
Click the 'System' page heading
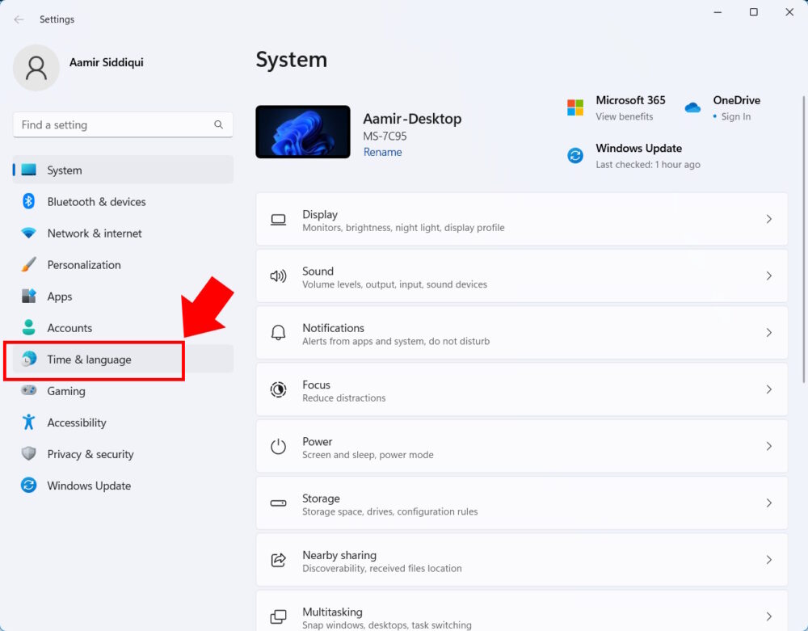tap(291, 61)
